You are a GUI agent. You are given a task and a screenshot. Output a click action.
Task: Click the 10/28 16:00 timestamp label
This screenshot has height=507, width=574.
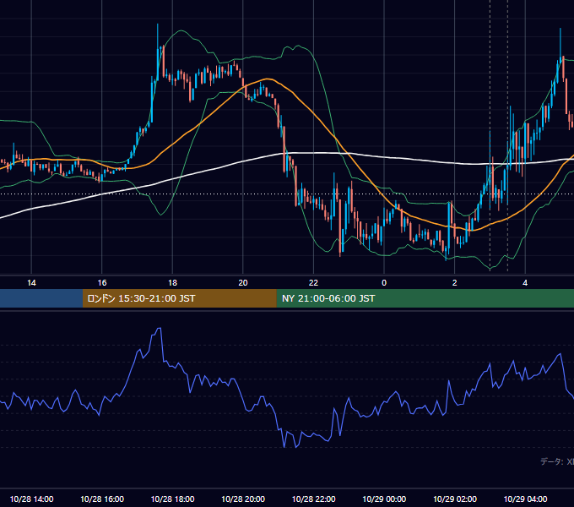[102, 499]
